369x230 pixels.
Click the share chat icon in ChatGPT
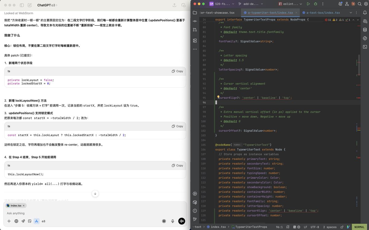(x=174, y=5)
